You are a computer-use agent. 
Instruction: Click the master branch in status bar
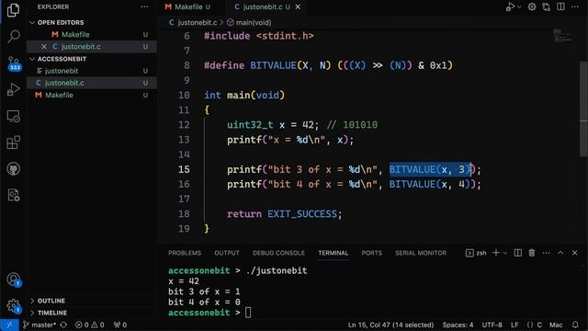40,325
